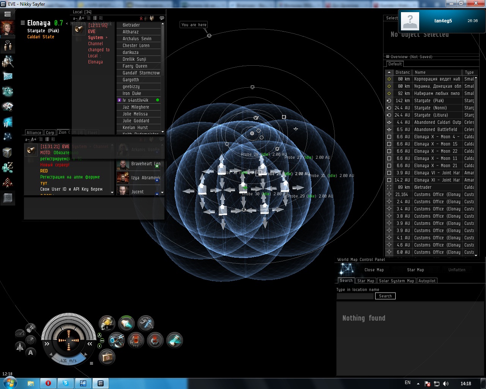Click Star Map button in control panel header
This screenshot has height=389, width=486.
tap(415, 270)
